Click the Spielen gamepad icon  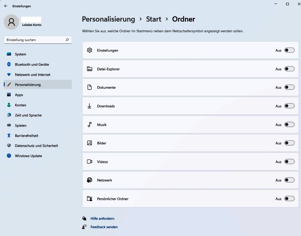click(x=9, y=125)
